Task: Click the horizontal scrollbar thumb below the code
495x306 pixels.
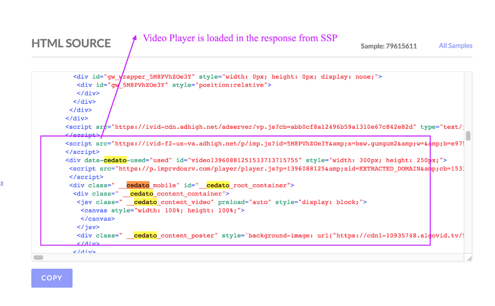Action: pos(38,258)
